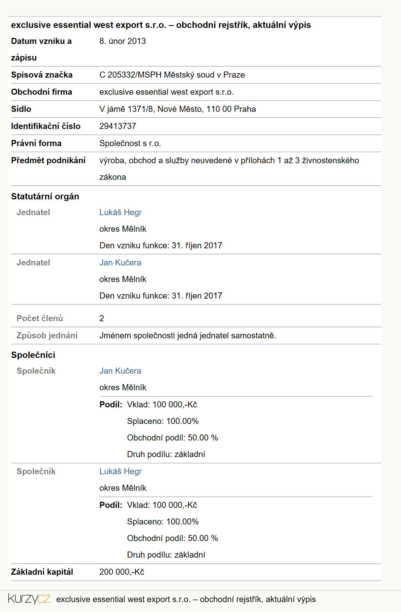The image size is (401, 612).
Task: Click the Počet členů value 2
Action: coord(102,318)
